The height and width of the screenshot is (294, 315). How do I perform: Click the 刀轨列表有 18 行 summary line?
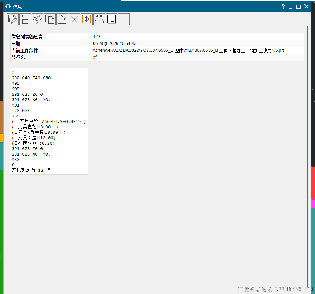pos(33,170)
